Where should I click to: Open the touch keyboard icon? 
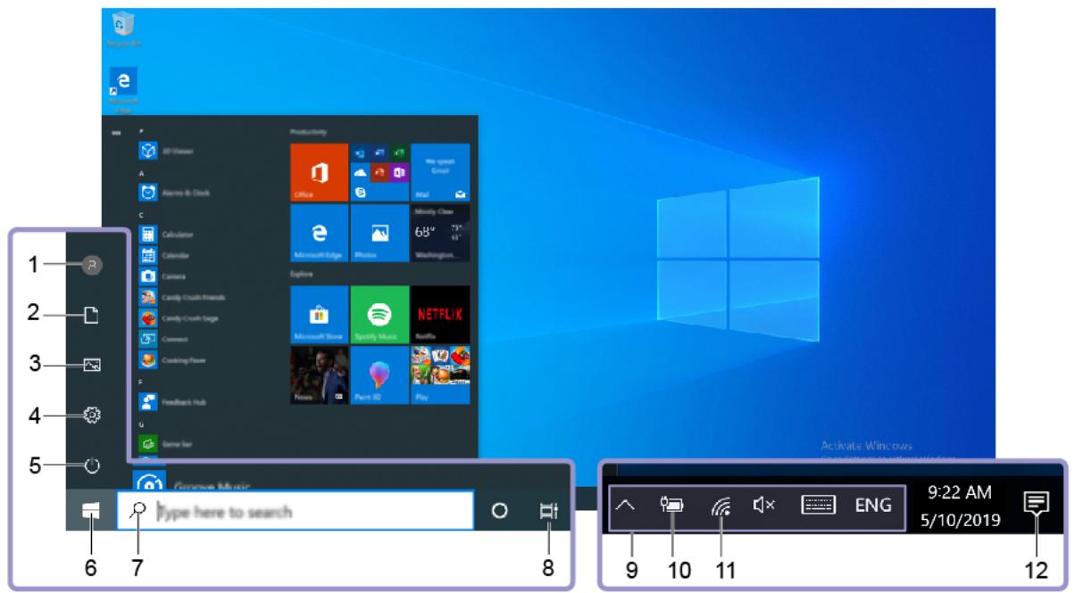818,506
